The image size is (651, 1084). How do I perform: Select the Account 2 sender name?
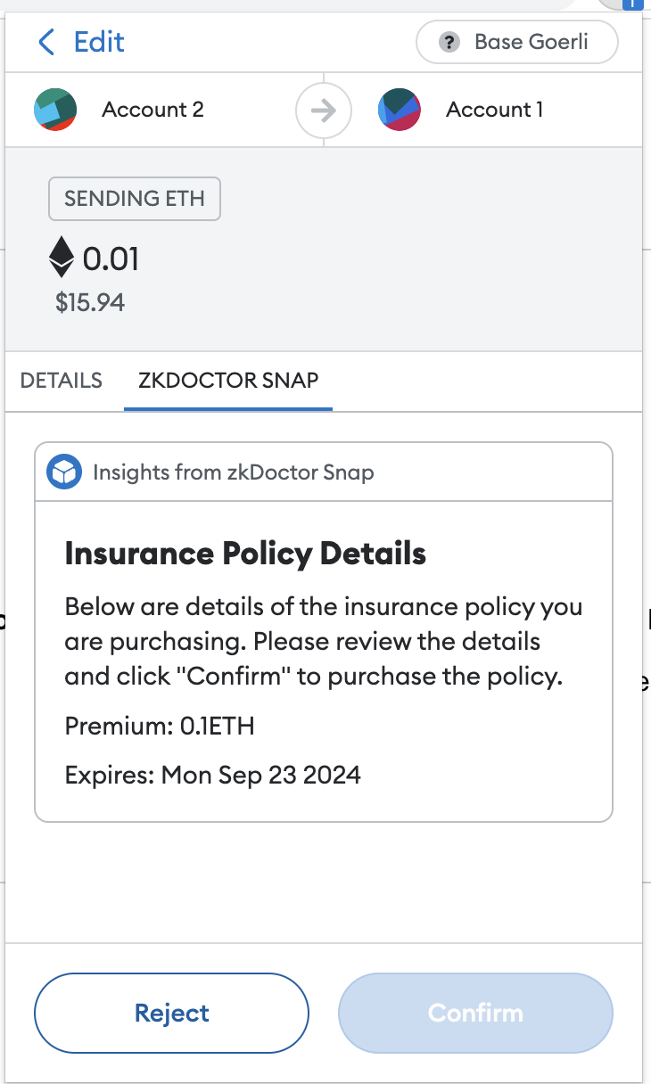tap(152, 110)
